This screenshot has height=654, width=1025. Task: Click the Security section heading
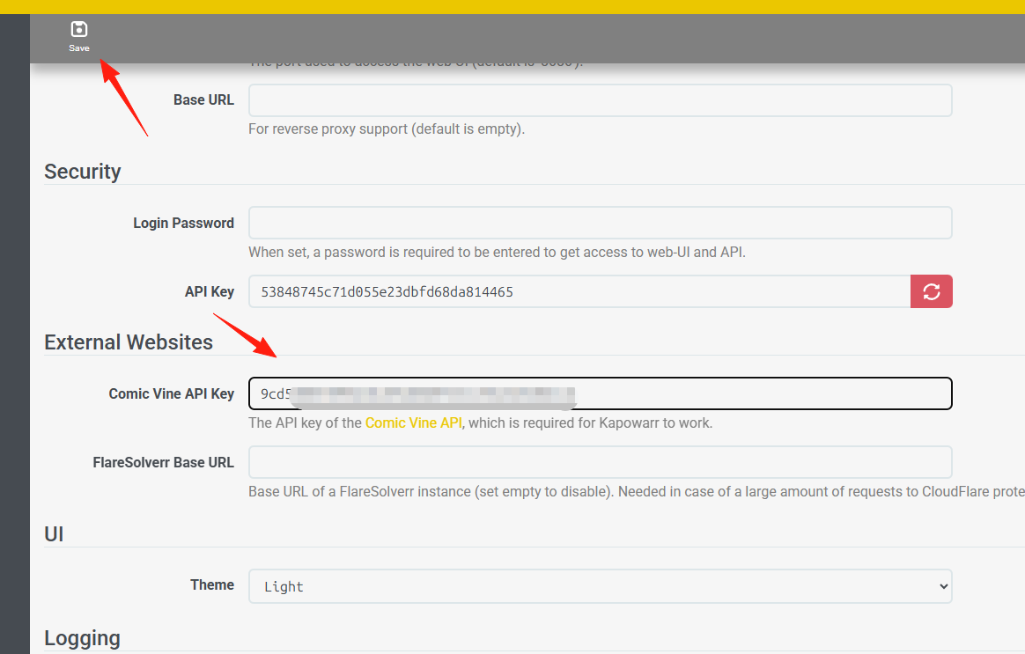(x=83, y=171)
